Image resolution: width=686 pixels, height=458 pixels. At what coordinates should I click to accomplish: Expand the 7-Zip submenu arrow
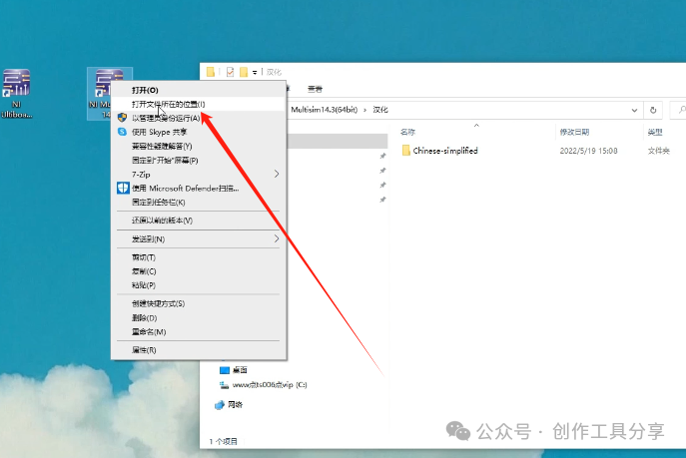(x=276, y=174)
